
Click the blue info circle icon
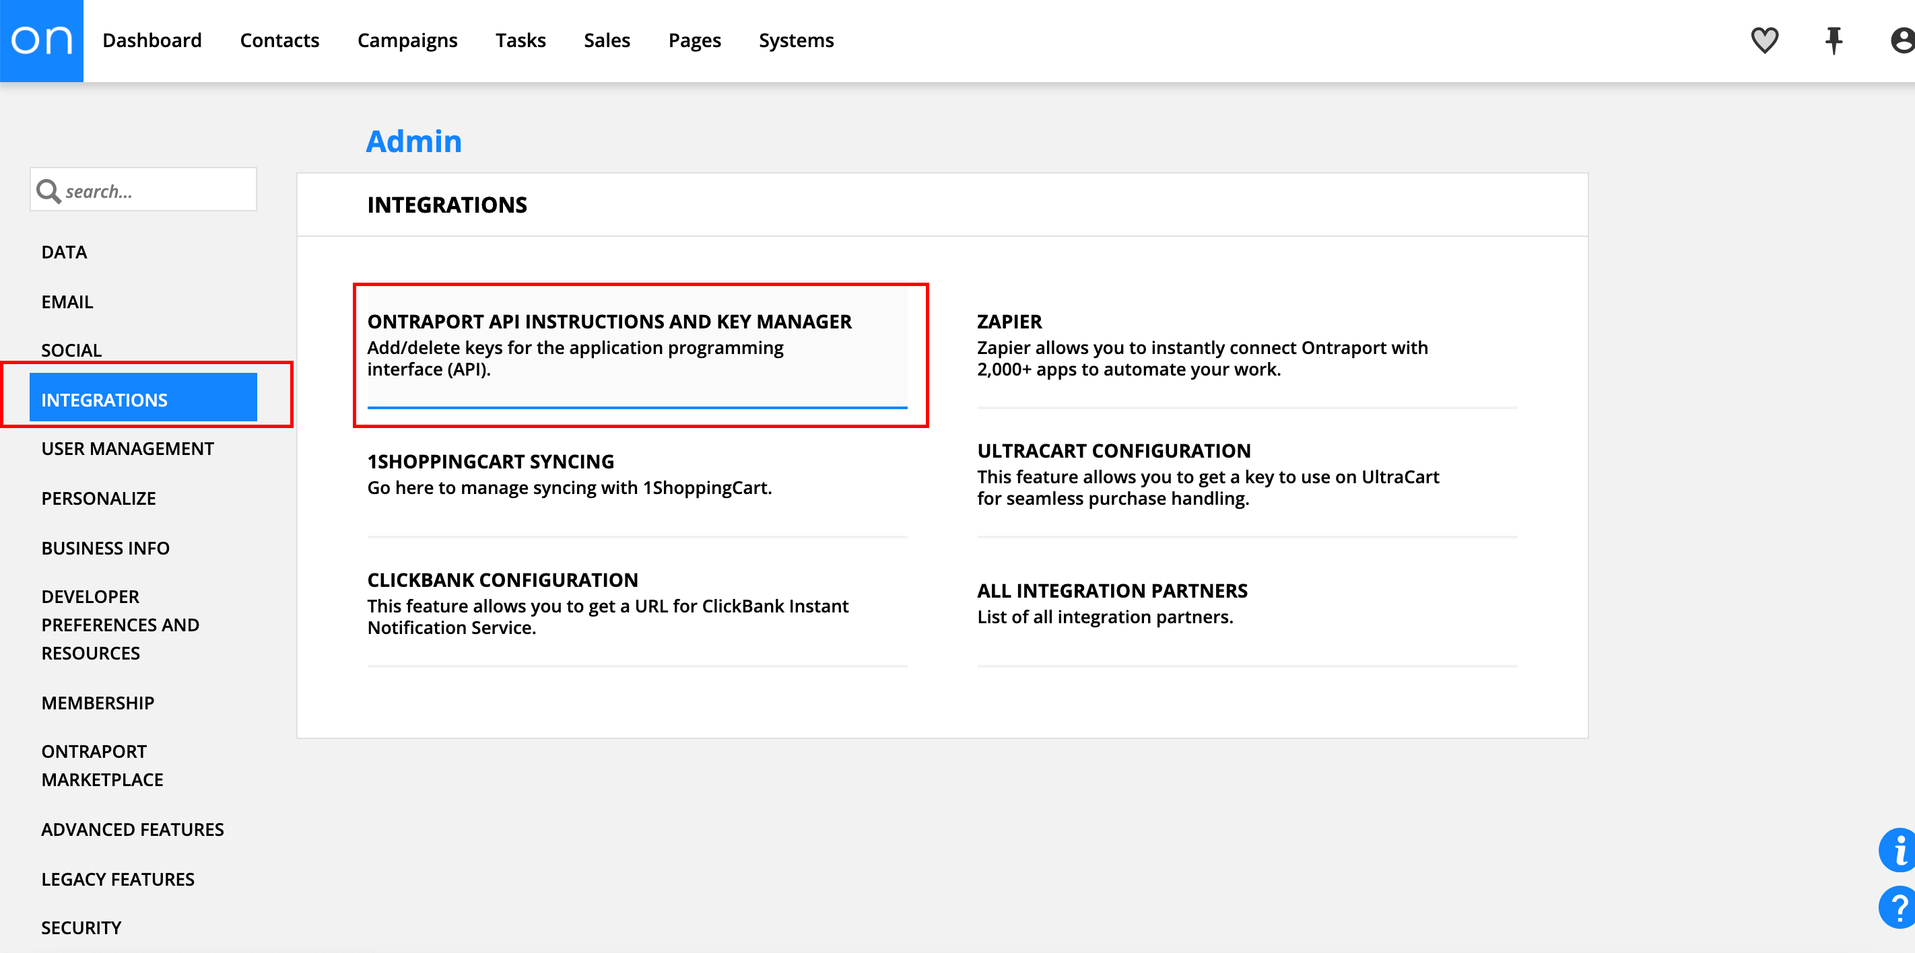pos(1898,850)
